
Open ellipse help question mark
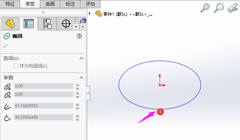click(x=79, y=36)
